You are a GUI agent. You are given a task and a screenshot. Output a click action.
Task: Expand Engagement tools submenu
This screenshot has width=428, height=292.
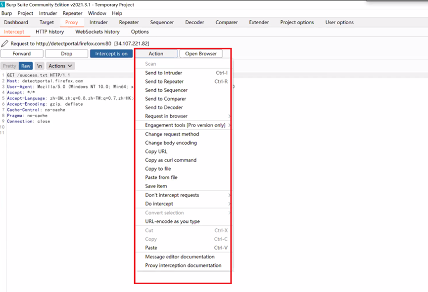[184, 125]
